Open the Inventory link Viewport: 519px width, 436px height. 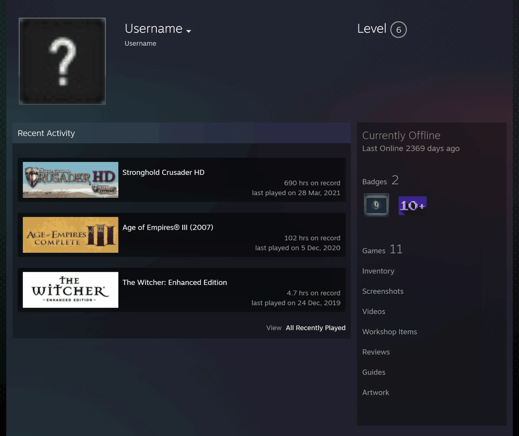(x=378, y=271)
